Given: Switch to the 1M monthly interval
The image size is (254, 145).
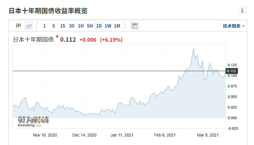Looking at the screenshot, I should pyautogui.click(x=117, y=26).
